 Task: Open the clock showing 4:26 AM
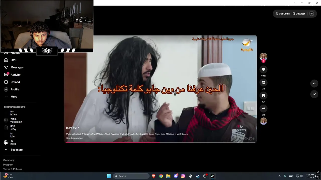[310, 176]
